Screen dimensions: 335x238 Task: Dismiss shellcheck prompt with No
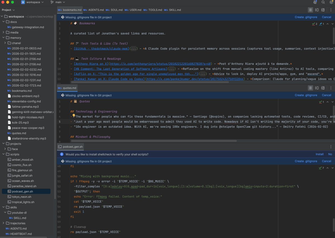tap(330, 154)
